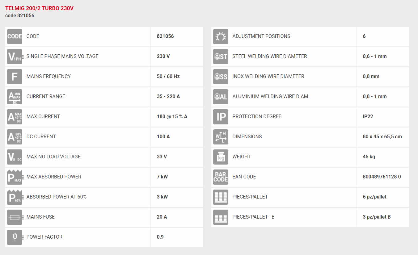Click the 'ABSORBED POWER AT 60%' label
418x255 pixels.
tap(57, 197)
